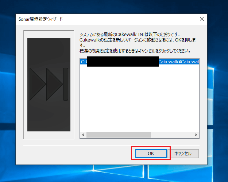Screen dimensions: 228x182
Task: Close the Sonar環境設定ウィザード dialog
Action: [x=201, y=19]
